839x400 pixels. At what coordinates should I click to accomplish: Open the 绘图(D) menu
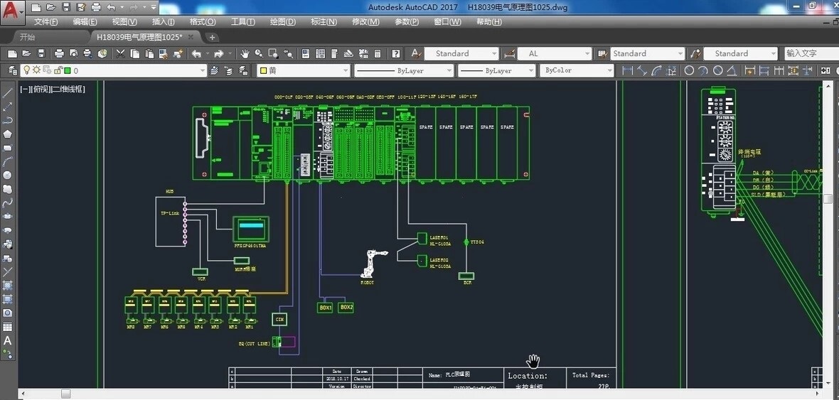[282, 22]
